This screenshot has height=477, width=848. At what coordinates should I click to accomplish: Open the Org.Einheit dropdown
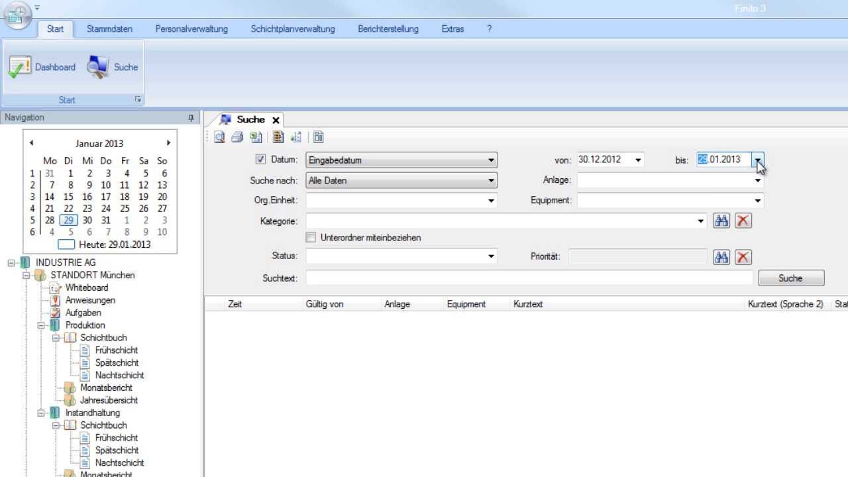coord(491,200)
